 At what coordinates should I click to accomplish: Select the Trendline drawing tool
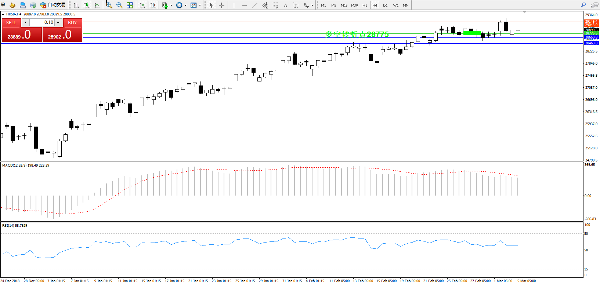pyautogui.click(x=255, y=5)
